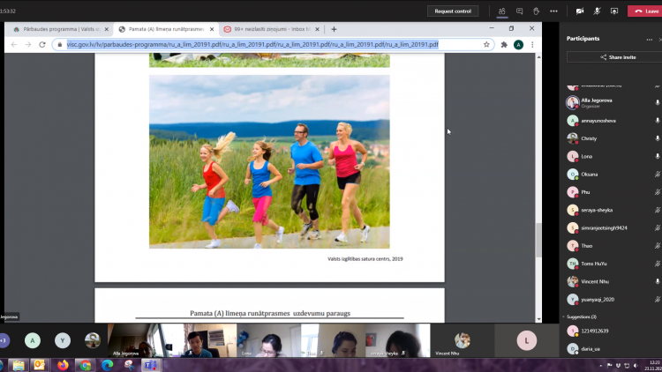The height and width of the screenshot is (372, 662).
Task: Bookmark this page with the star icon
Action: (x=486, y=44)
